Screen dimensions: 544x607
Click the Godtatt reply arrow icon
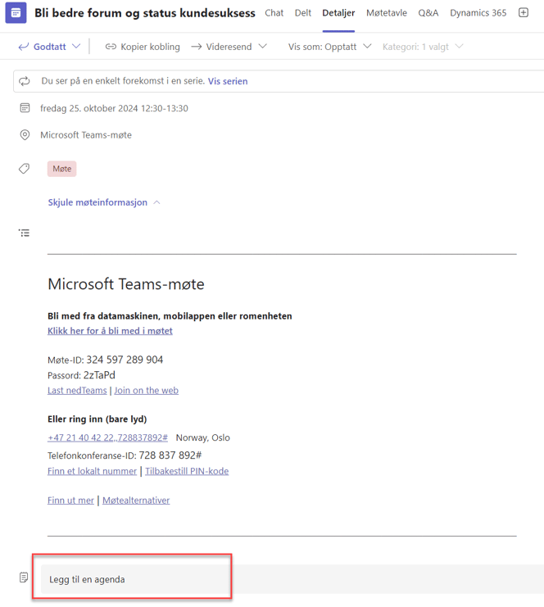[24, 47]
